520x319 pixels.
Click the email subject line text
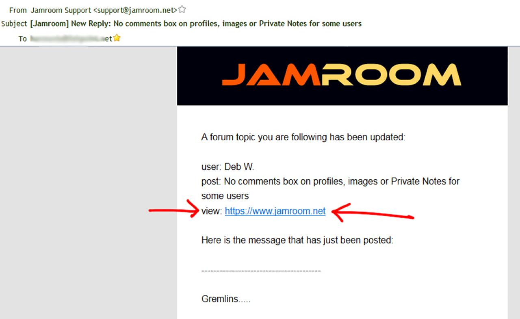click(196, 24)
